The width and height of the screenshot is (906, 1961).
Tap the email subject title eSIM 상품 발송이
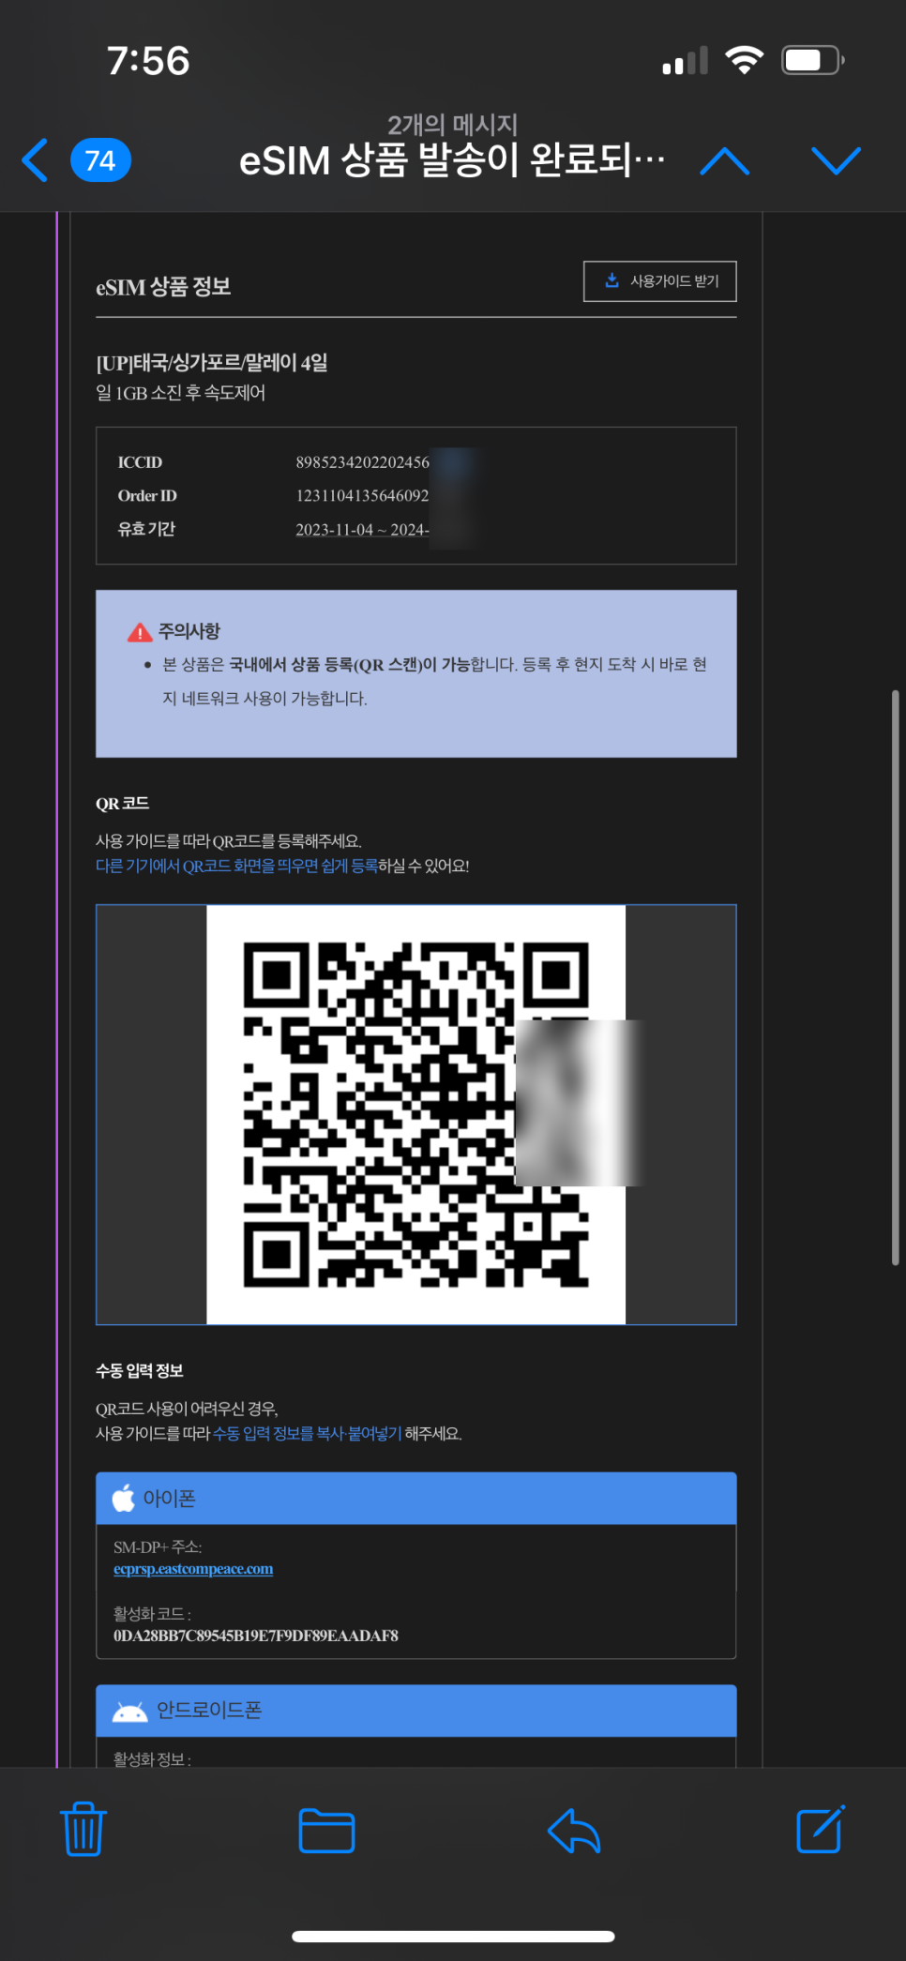452,159
